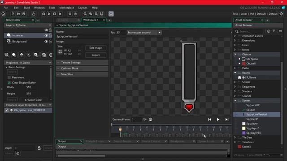The height and width of the screenshot is (161, 287).
Task: Collapse the Properties - R_Game panel
Action: coord(50,63)
